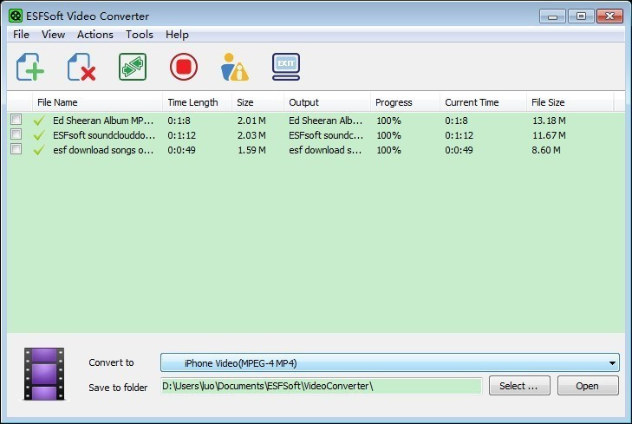Open the About info person icon

235,67
